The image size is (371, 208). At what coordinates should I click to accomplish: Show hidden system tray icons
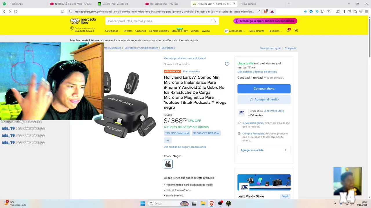(x=335, y=203)
